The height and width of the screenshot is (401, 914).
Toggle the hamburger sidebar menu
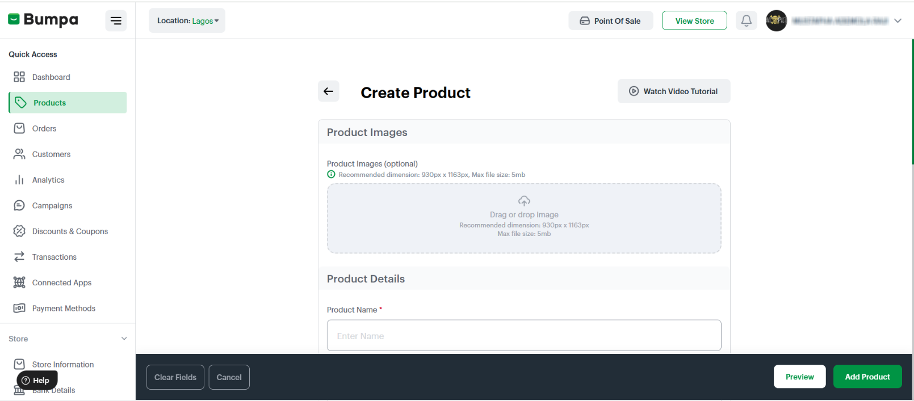[116, 21]
